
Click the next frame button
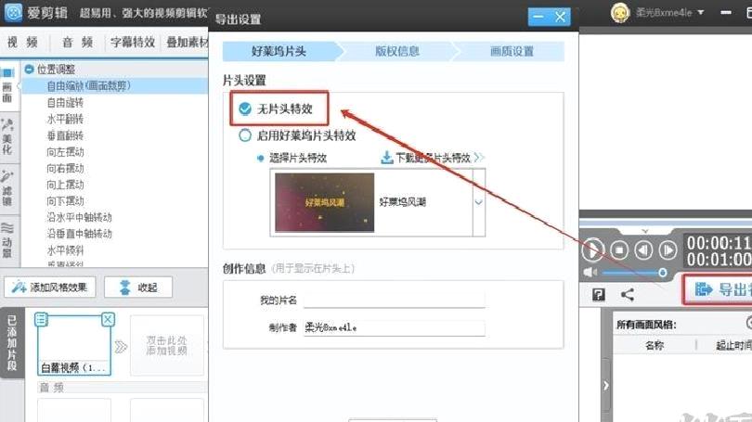(x=668, y=250)
